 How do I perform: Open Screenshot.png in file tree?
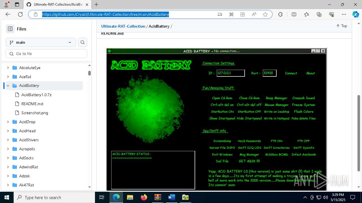[35, 113]
